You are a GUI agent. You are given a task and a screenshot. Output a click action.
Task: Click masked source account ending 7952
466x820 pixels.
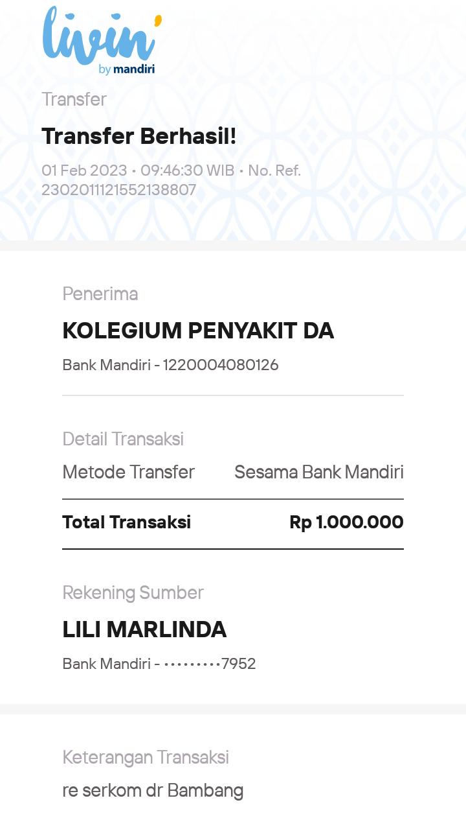[x=210, y=664]
